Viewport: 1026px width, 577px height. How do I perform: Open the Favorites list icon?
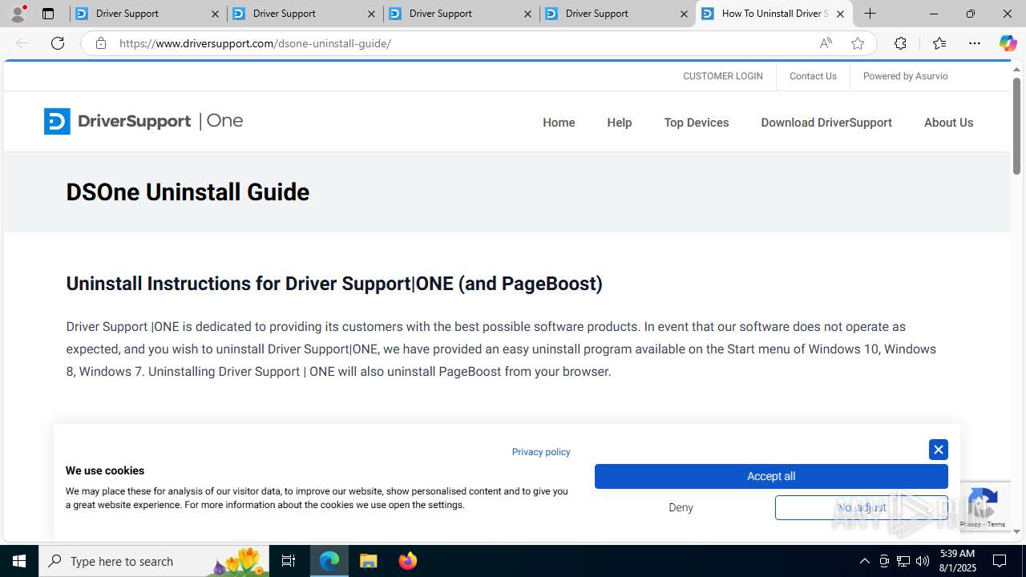click(x=939, y=43)
